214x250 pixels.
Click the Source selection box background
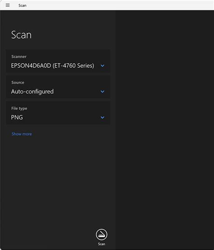(58, 87)
